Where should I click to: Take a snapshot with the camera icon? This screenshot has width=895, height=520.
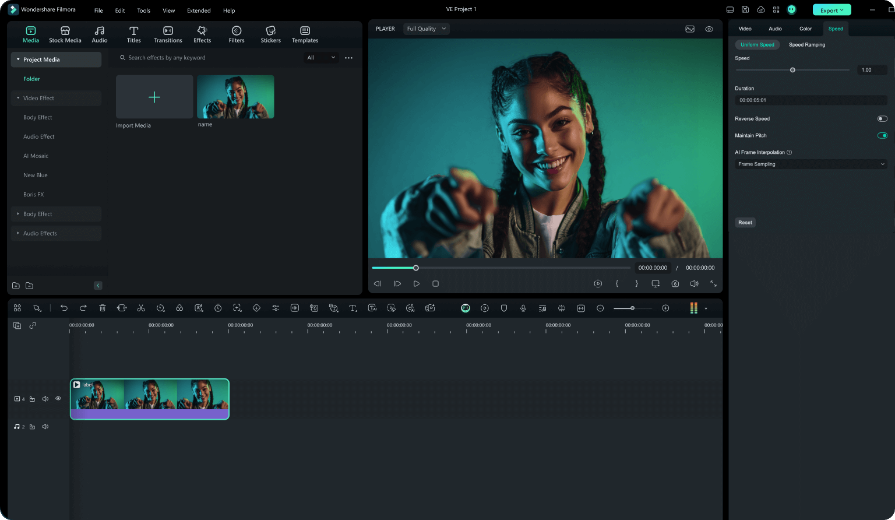675,284
